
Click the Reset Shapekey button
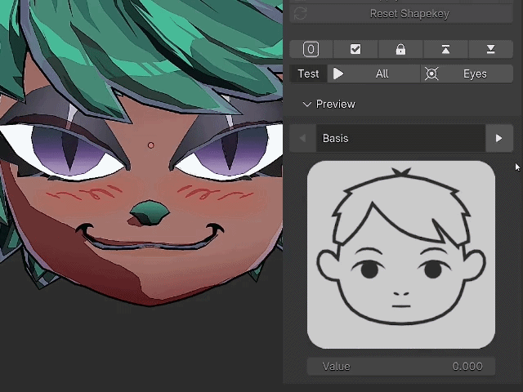click(x=401, y=14)
